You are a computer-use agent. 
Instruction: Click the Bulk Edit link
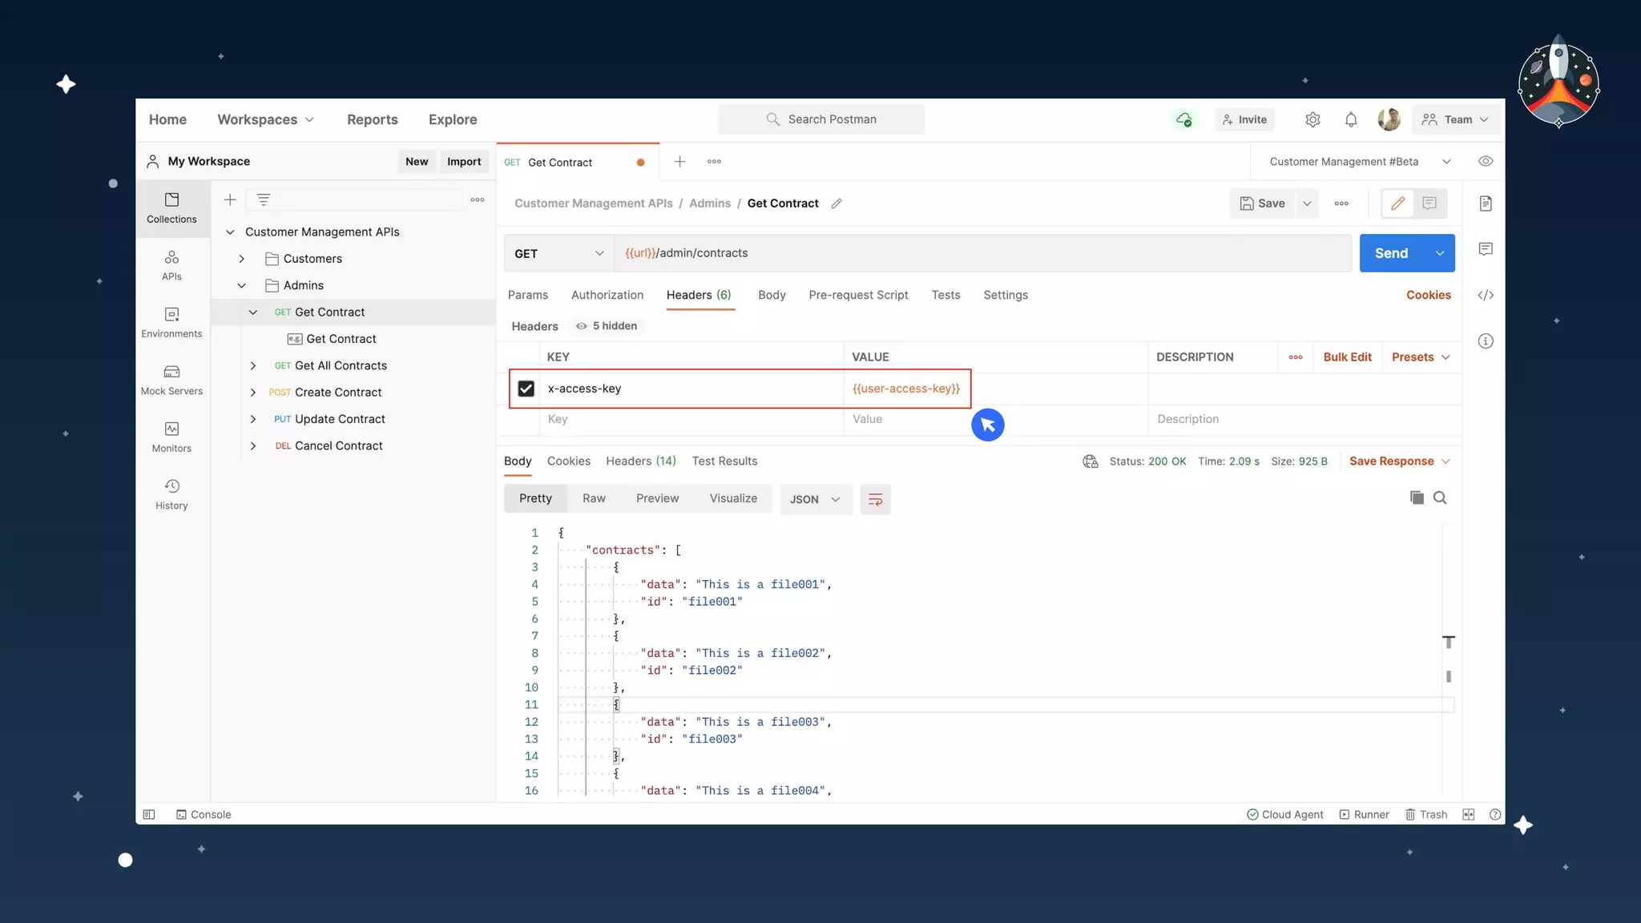point(1347,357)
